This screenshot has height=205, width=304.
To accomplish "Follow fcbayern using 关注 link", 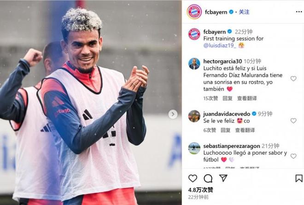I will (x=244, y=12).
